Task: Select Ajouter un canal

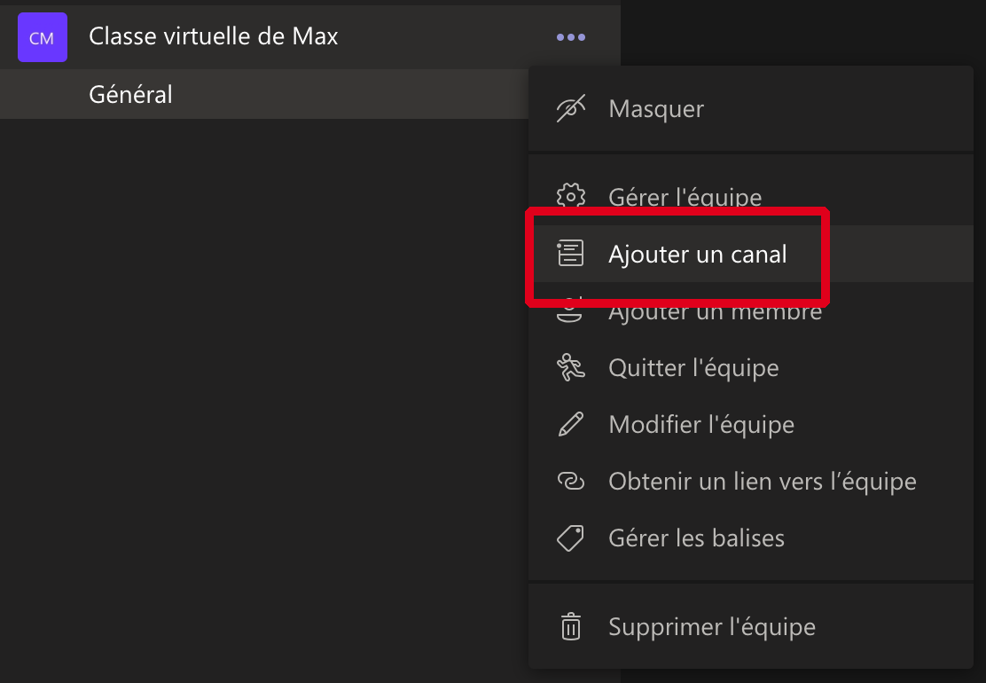Action: (751, 254)
